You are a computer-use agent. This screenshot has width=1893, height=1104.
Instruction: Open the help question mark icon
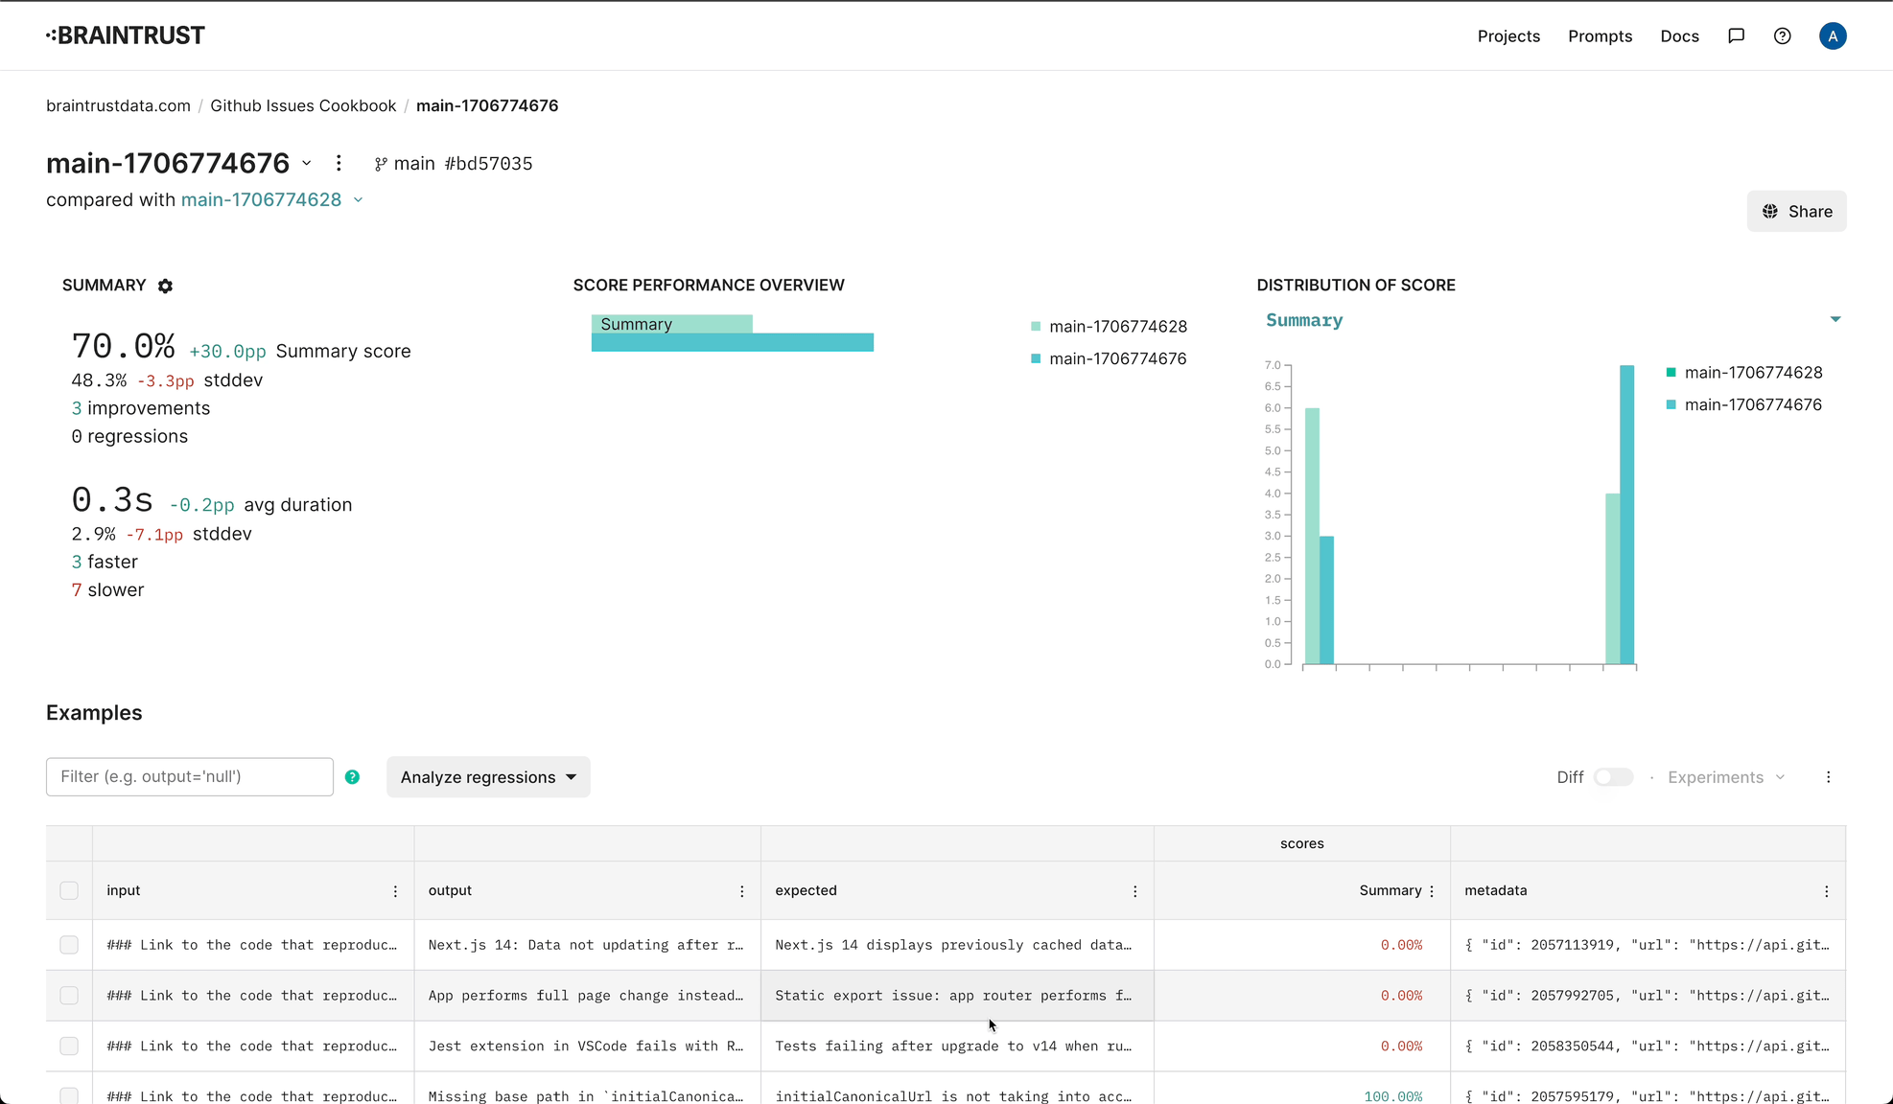point(1782,36)
